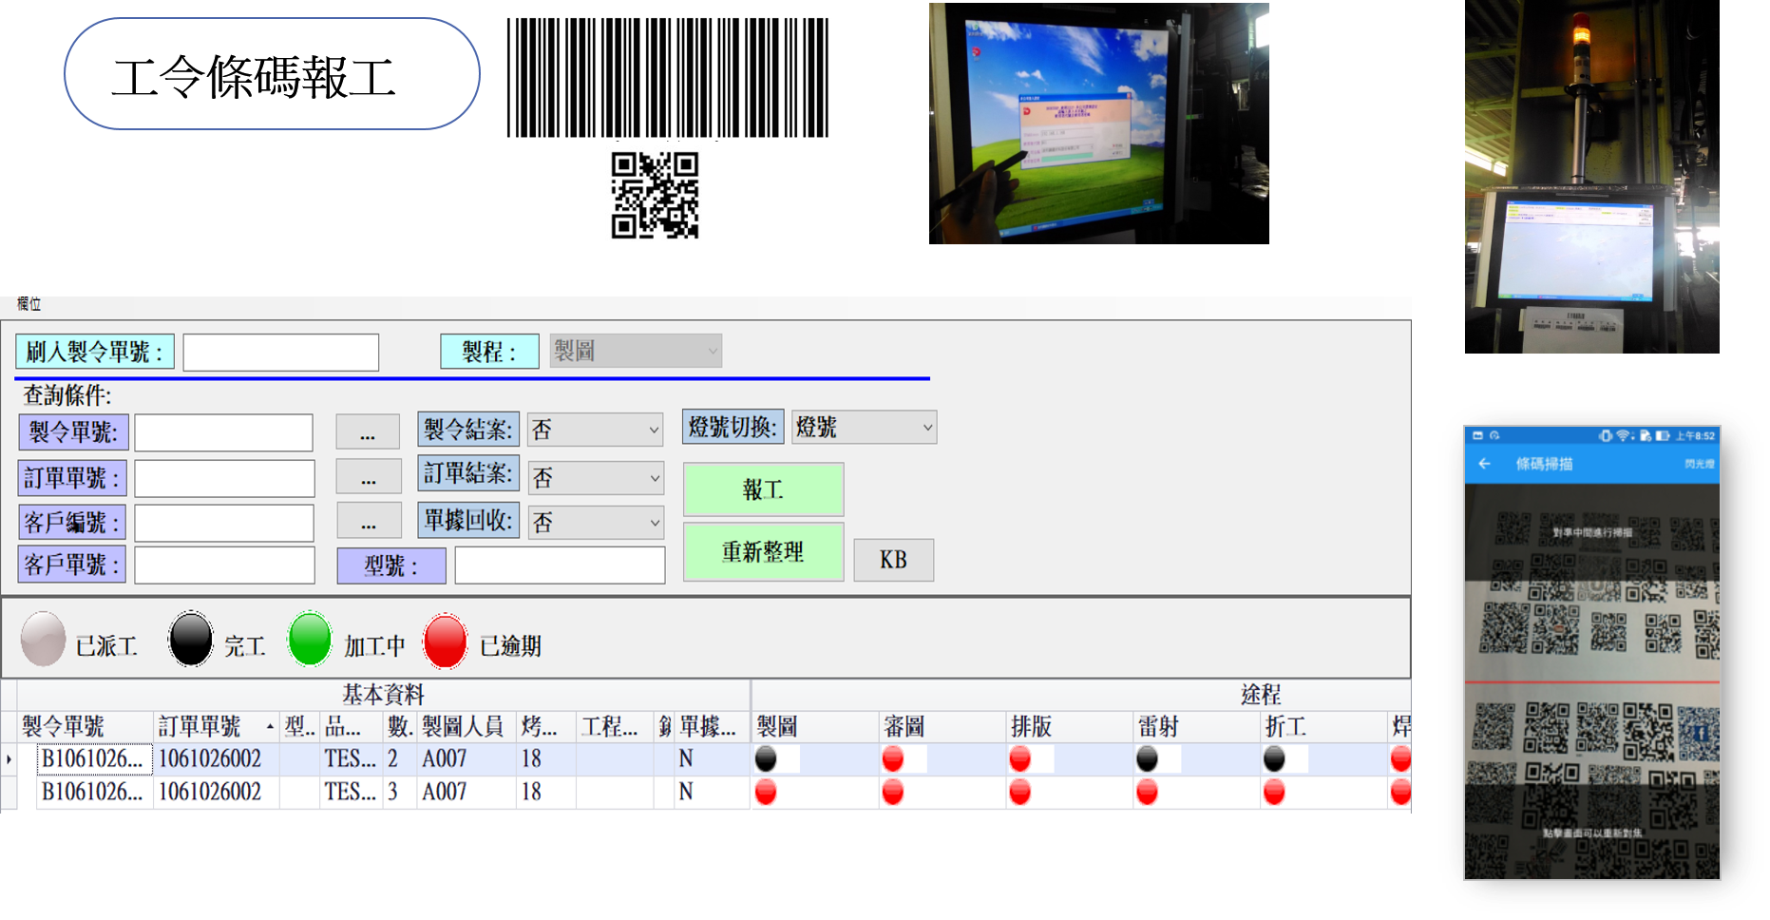
Task: Click 審圖 status light in quantity 3 row
Action: tap(892, 792)
